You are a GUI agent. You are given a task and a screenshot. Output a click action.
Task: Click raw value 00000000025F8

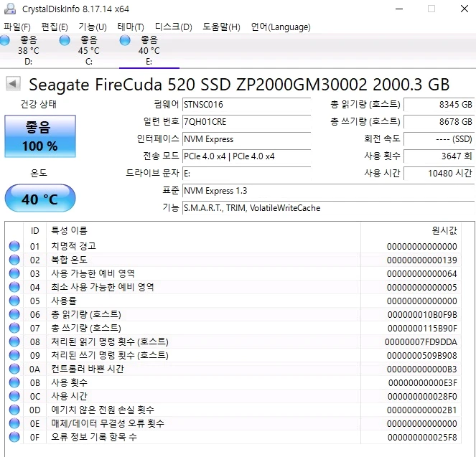click(x=422, y=438)
